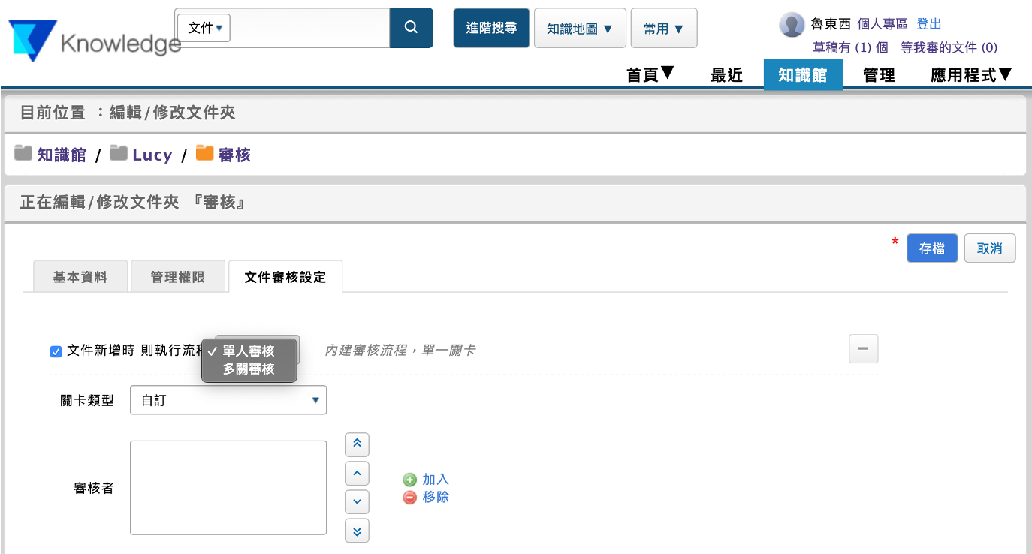1032x554 pixels.
Task: Move reviewer to bottom with double-down arrow
Action: [357, 531]
